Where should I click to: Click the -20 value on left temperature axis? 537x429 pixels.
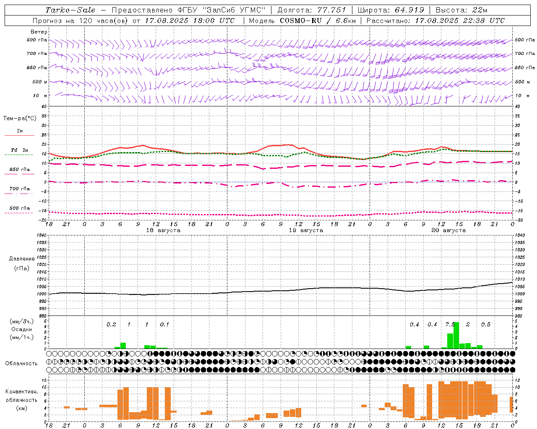pos(43,220)
